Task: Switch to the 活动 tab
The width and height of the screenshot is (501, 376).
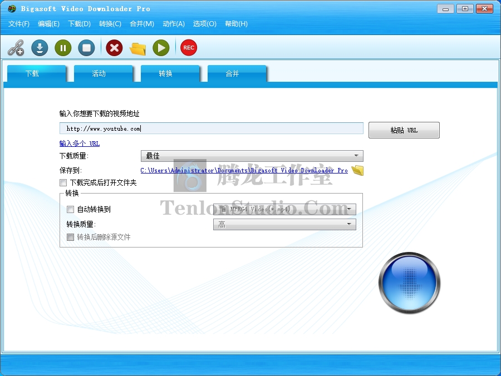Action: (103, 73)
